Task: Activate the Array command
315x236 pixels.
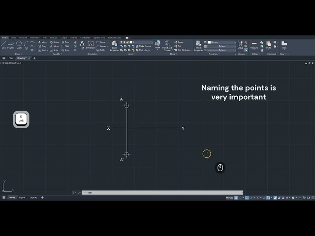Action: click(65, 50)
